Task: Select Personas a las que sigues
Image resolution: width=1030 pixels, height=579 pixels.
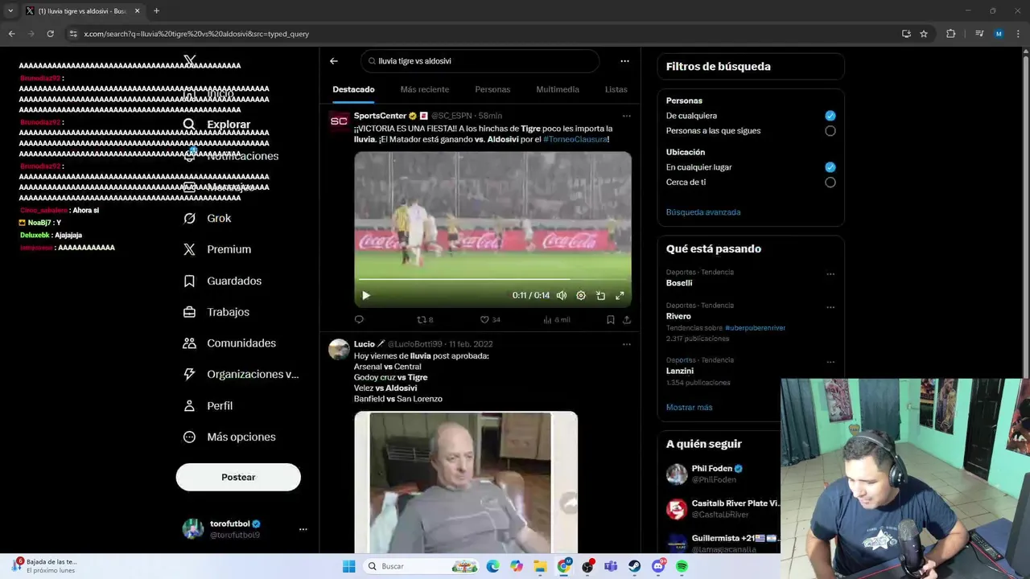Action: click(830, 131)
